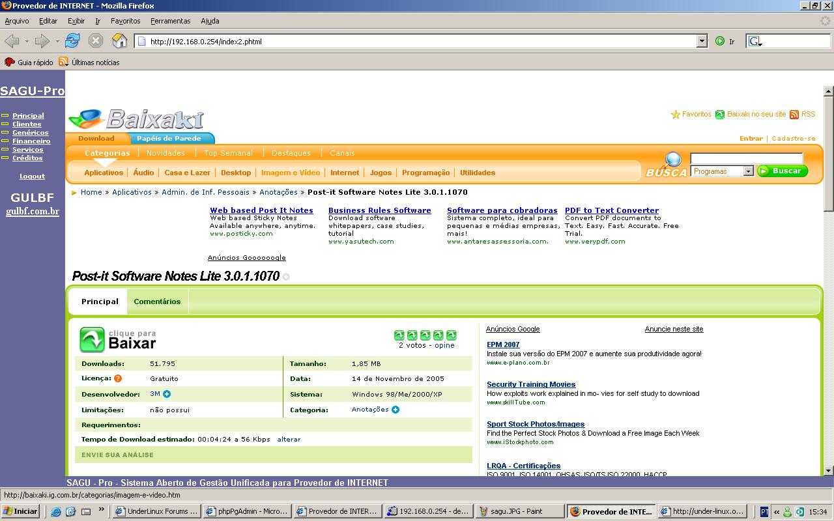The image size is (834, 521).
Task: Click the Firefox address bar URL field
Action: tap(416, 41)
